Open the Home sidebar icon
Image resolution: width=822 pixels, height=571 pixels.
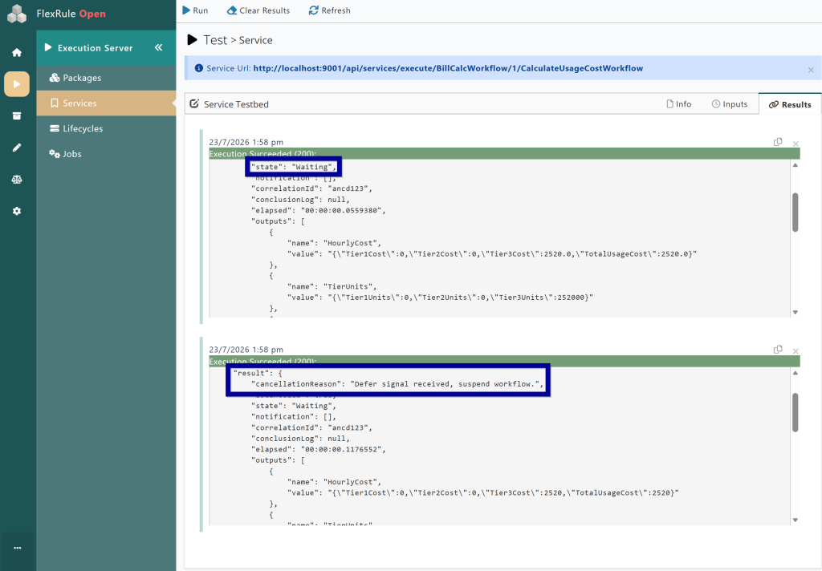point(17,52)
